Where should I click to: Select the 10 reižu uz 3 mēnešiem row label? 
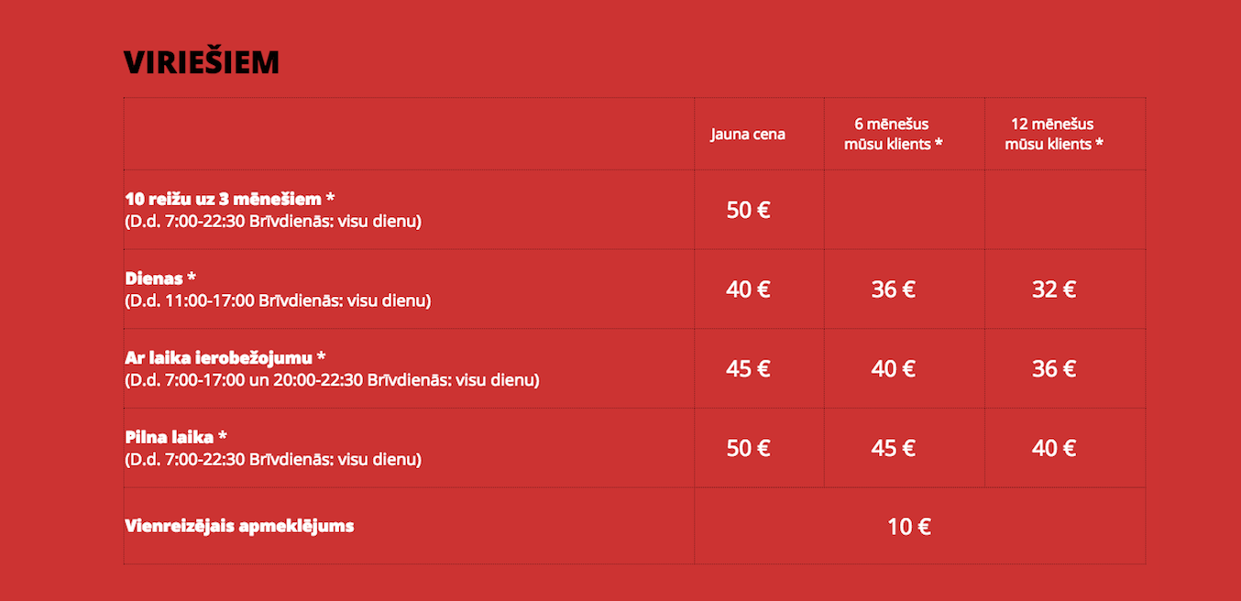pos(229,199)
